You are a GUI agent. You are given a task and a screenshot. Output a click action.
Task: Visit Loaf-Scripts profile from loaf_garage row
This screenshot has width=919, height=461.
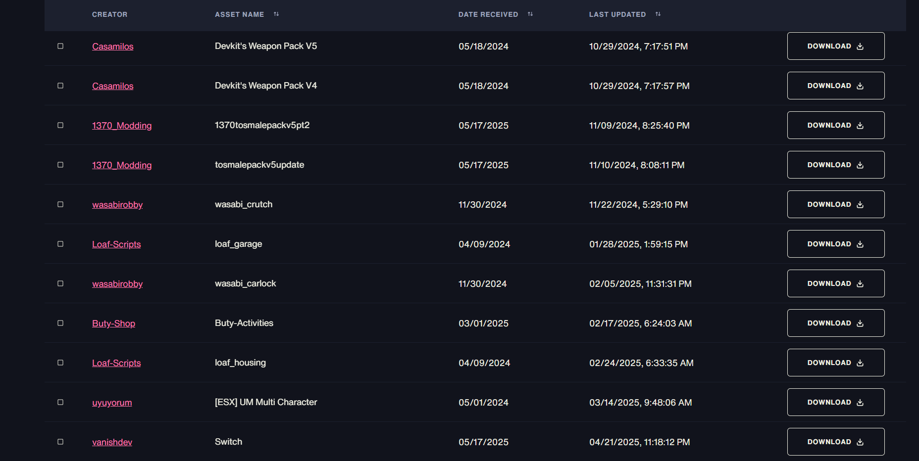tap(116, 244)
